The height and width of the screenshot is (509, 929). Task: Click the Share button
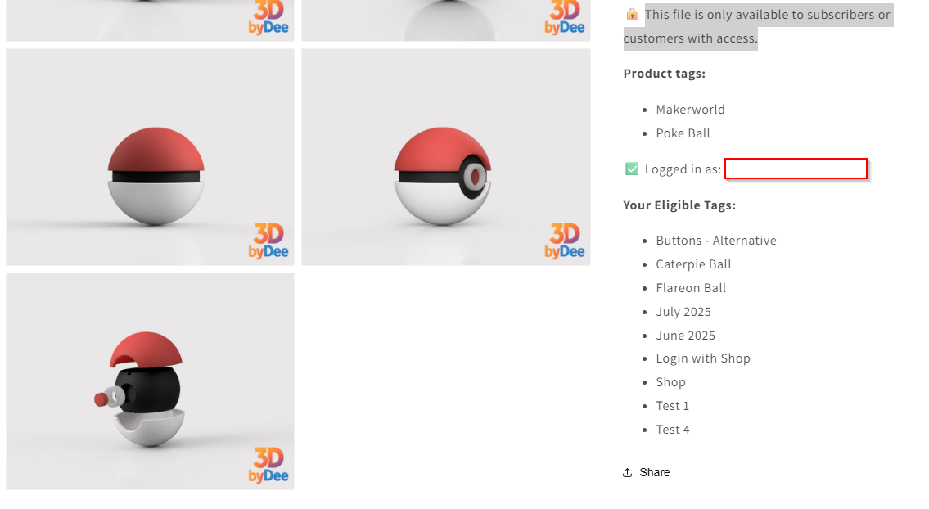[x=647, y=472]
